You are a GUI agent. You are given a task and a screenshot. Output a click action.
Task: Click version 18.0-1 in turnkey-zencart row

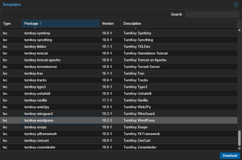pos(107,141)
